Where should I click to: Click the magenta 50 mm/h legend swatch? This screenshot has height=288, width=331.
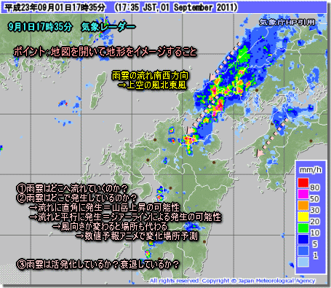(303, 194)
